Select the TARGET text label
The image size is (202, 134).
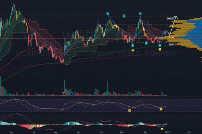(x=170, y=19)
